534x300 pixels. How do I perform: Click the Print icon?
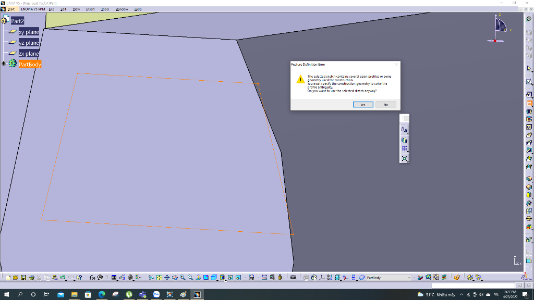pyautogui.click(x=31, y=278)
